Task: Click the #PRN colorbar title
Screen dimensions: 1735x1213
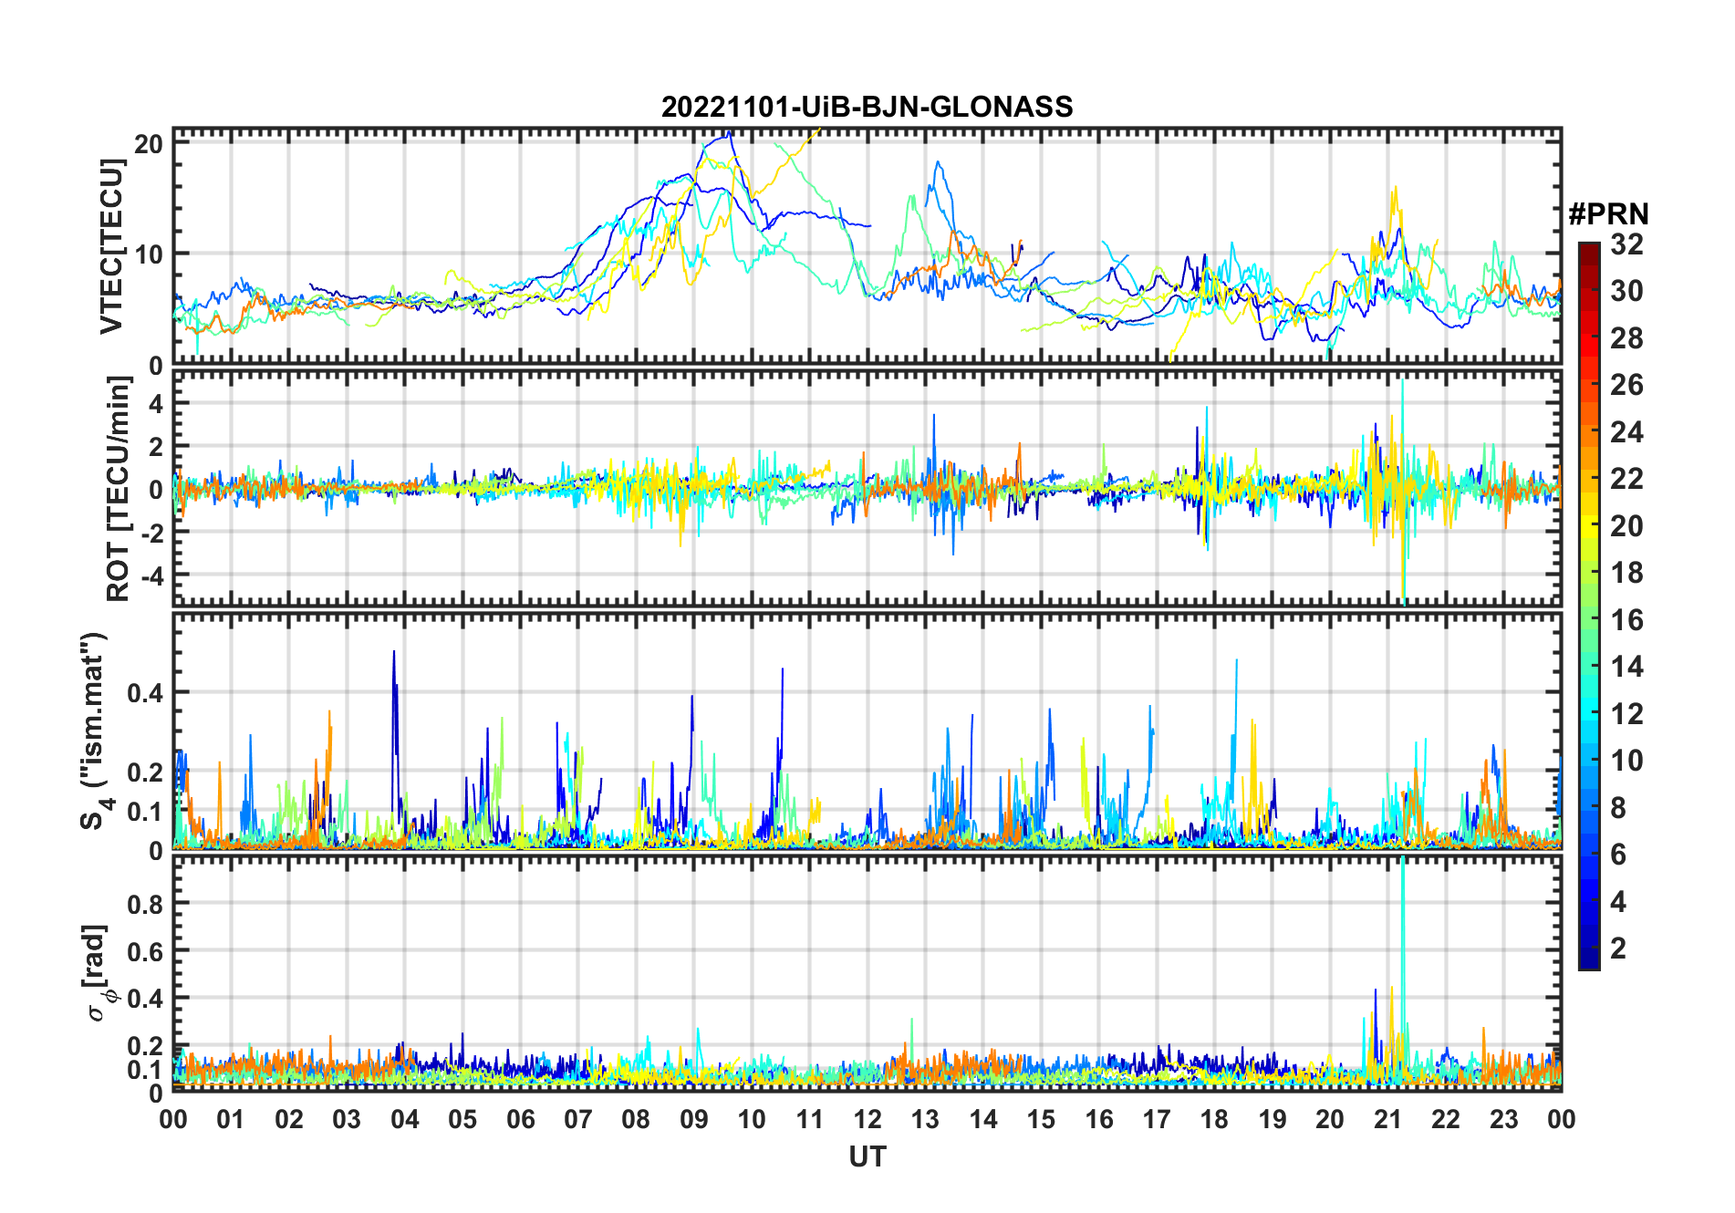Action: 1608,214
